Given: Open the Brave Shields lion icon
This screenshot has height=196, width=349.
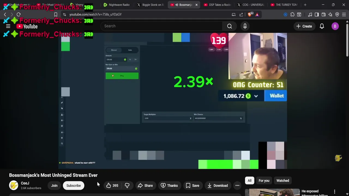Looking at the screenshot, I should click(250, 14).
